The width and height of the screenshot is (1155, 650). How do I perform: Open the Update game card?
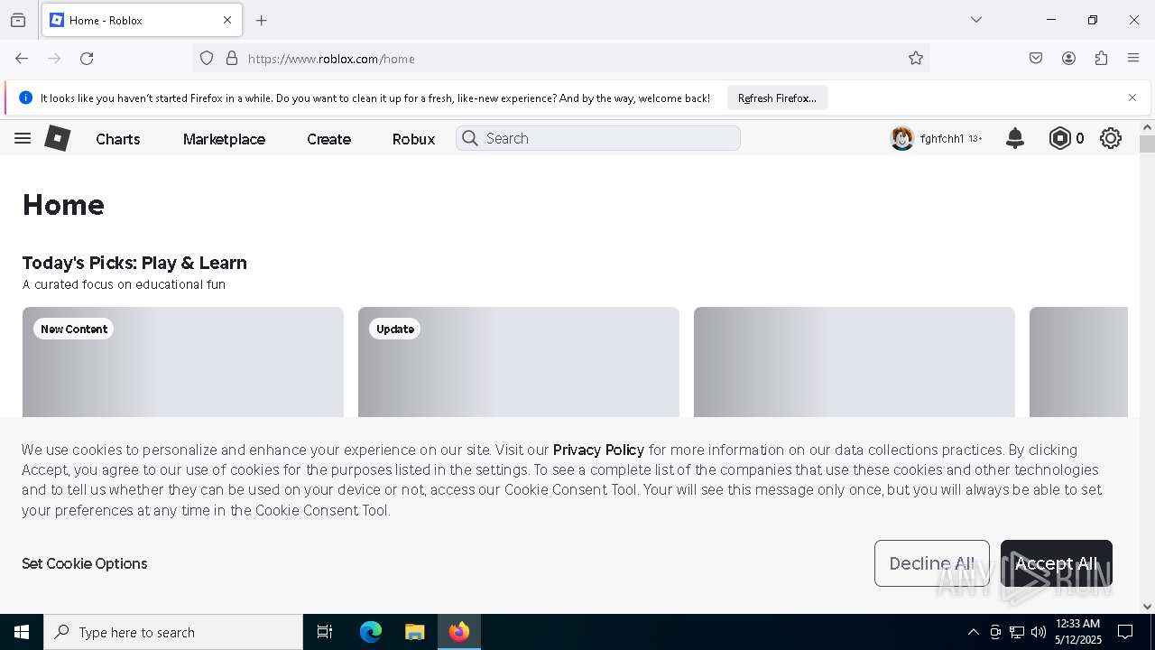pos(519,362)
